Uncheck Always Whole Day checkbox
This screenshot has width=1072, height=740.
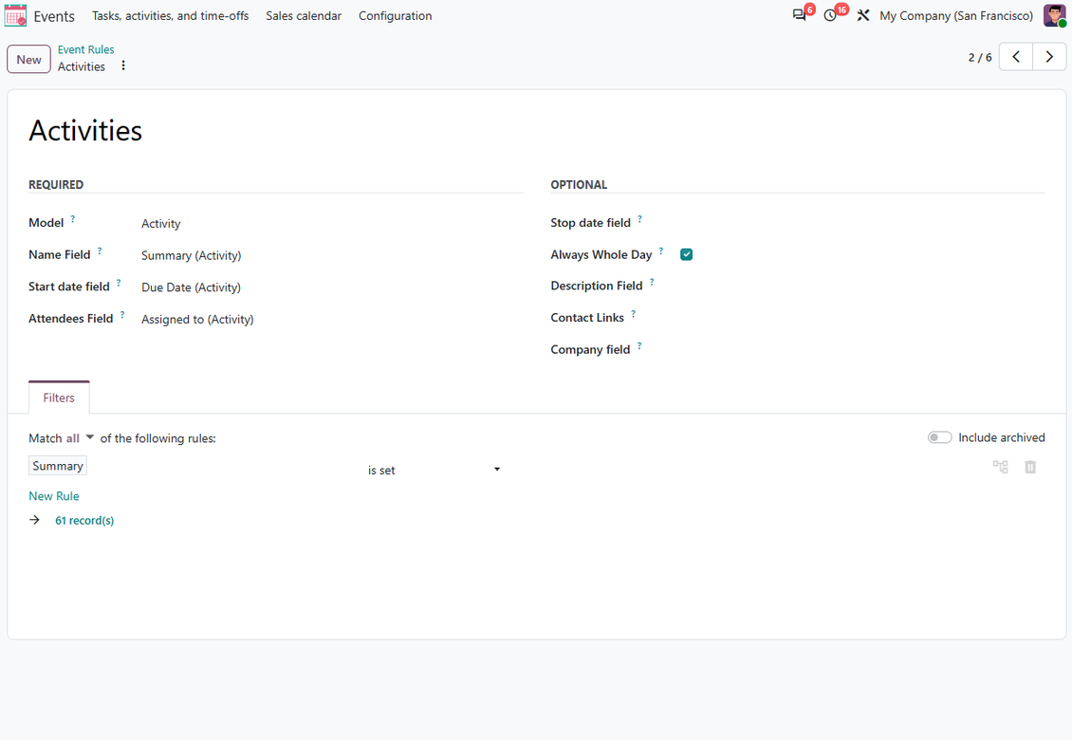point(687,254)
